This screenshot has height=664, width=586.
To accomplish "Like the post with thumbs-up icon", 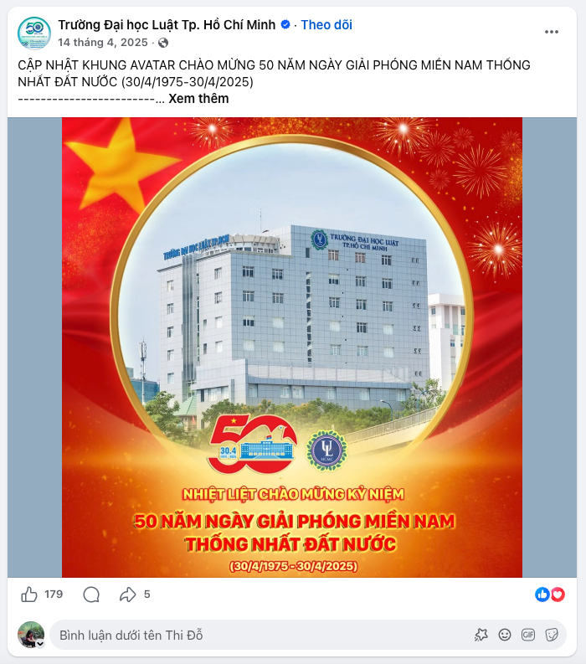I will 29,595.
